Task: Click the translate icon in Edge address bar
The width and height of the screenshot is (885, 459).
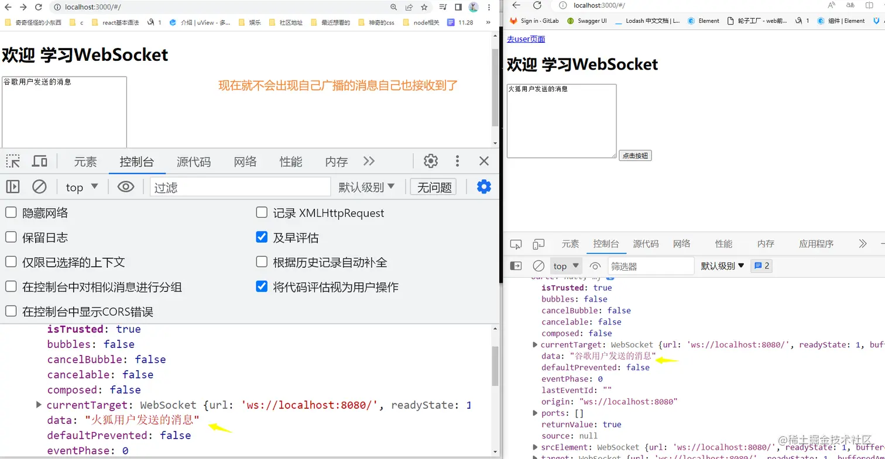Action: 851,5
